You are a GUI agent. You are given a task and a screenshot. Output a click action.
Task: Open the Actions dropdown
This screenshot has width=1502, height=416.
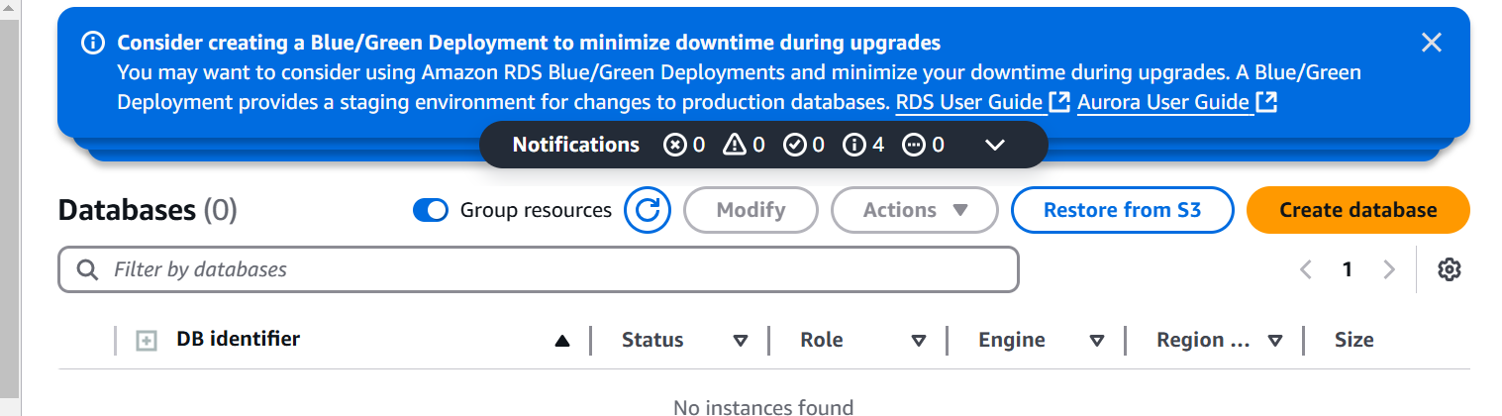point(915,210)
